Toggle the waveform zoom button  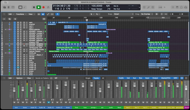point(157,14)
